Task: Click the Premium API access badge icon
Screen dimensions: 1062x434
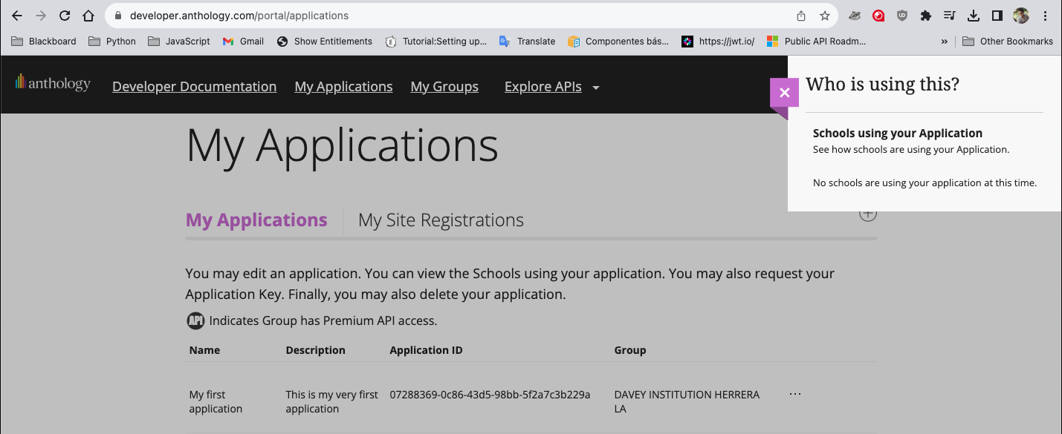Action: (x=195, y=321)
